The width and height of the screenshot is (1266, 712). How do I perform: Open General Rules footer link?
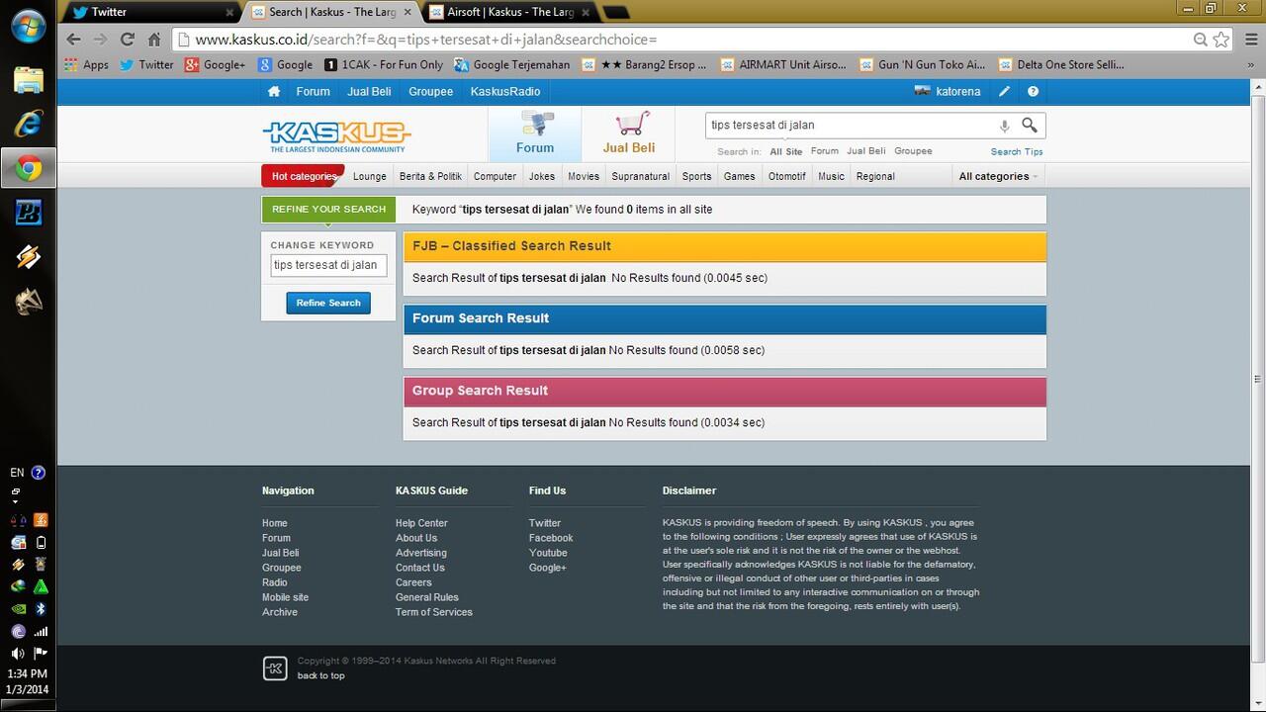[x=427, y=597]
